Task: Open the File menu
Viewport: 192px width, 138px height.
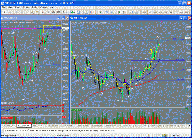Action: point(3,7)
